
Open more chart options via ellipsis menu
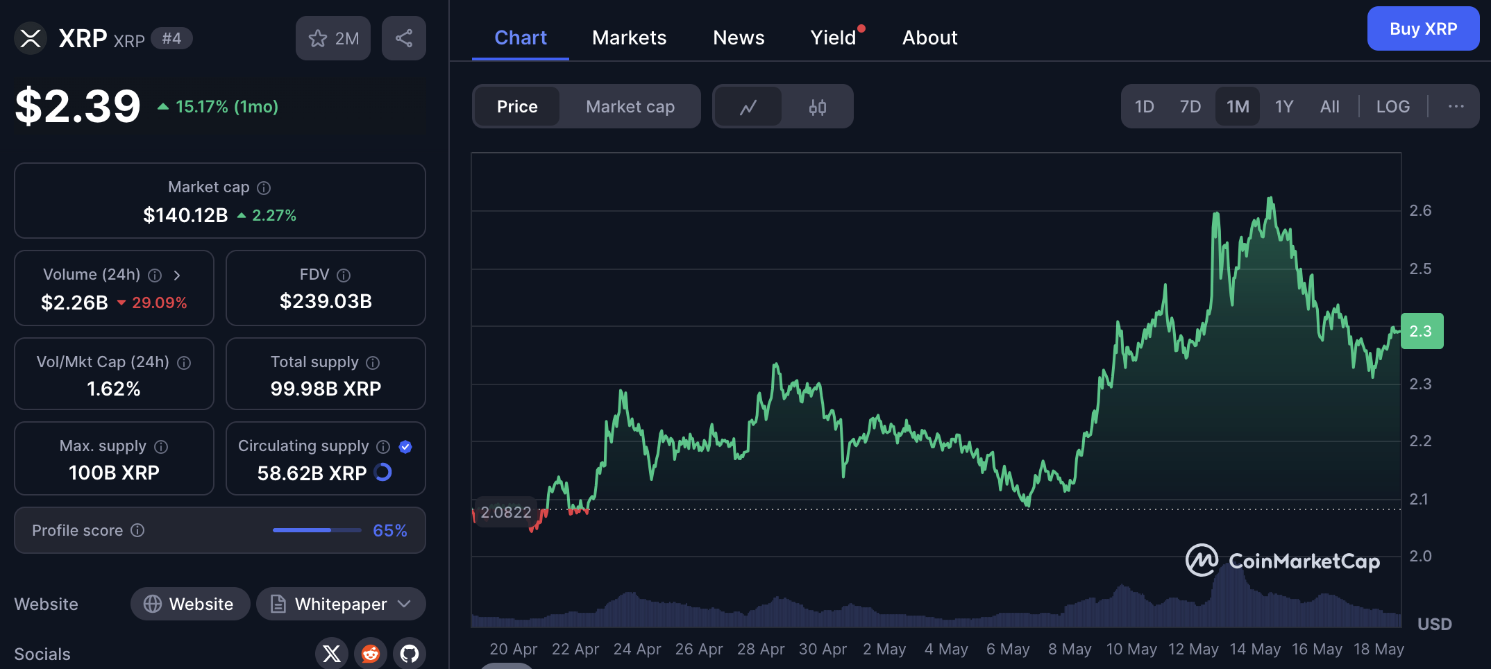tap(1456, 106)
